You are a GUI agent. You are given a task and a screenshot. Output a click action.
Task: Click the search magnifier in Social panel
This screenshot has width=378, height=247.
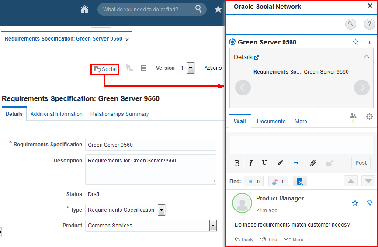[350, 24]
